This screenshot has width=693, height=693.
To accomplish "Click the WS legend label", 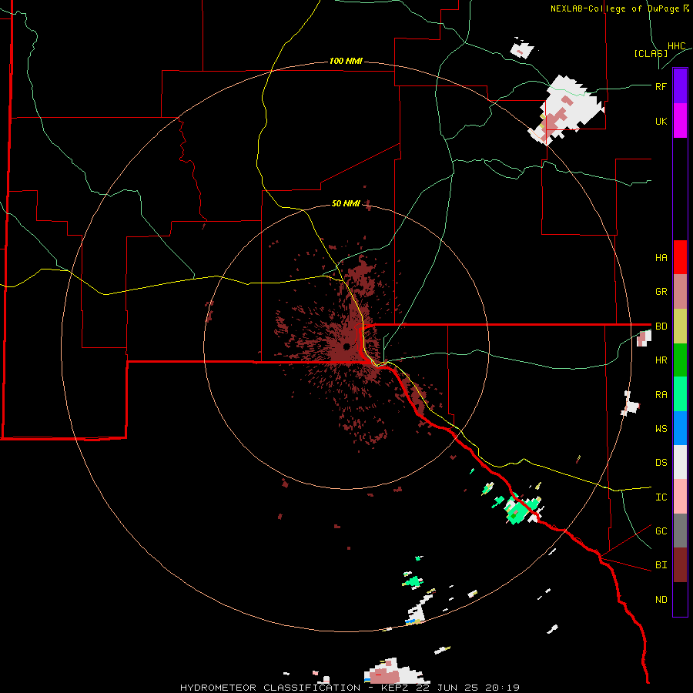I will tap(661, 429).
